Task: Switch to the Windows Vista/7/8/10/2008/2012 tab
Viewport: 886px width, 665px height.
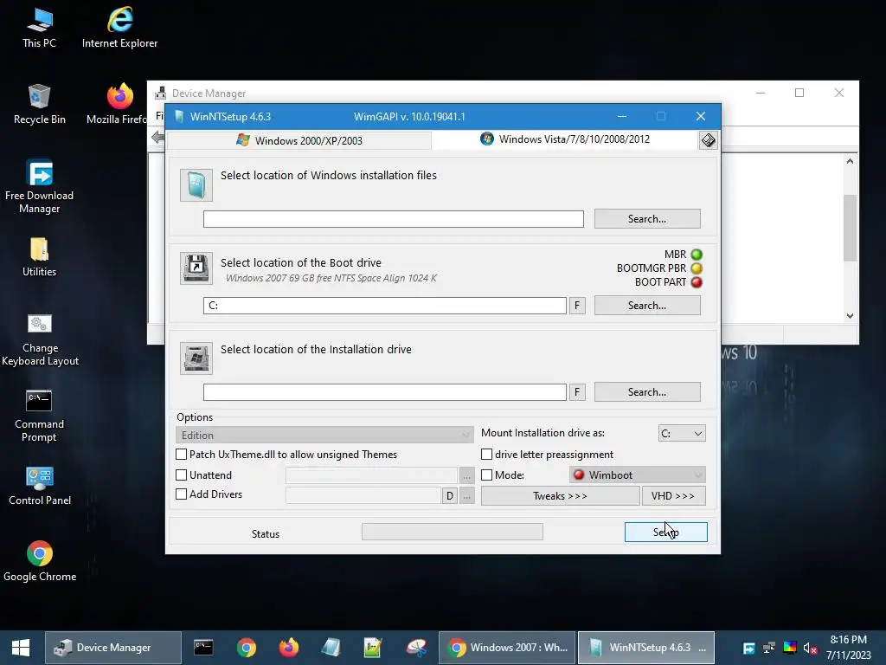Action: point(565,139)
